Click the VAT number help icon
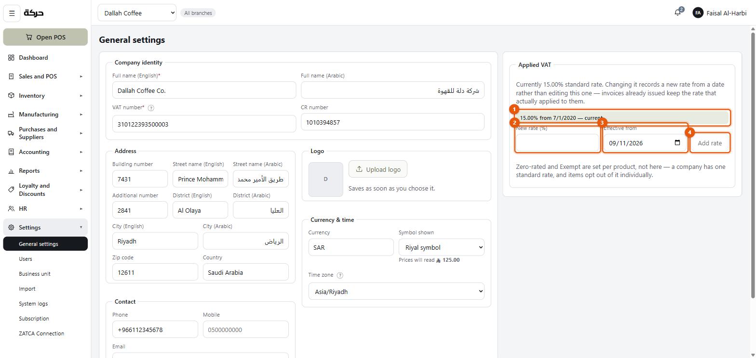The image size is (756, 358). tap(150, 108)
